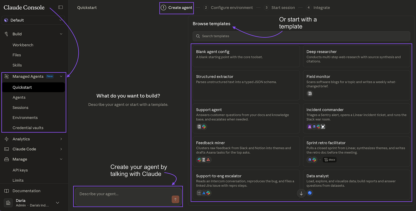
Task: Expand the Analytics section with its chevron
Action: point(61,139)
